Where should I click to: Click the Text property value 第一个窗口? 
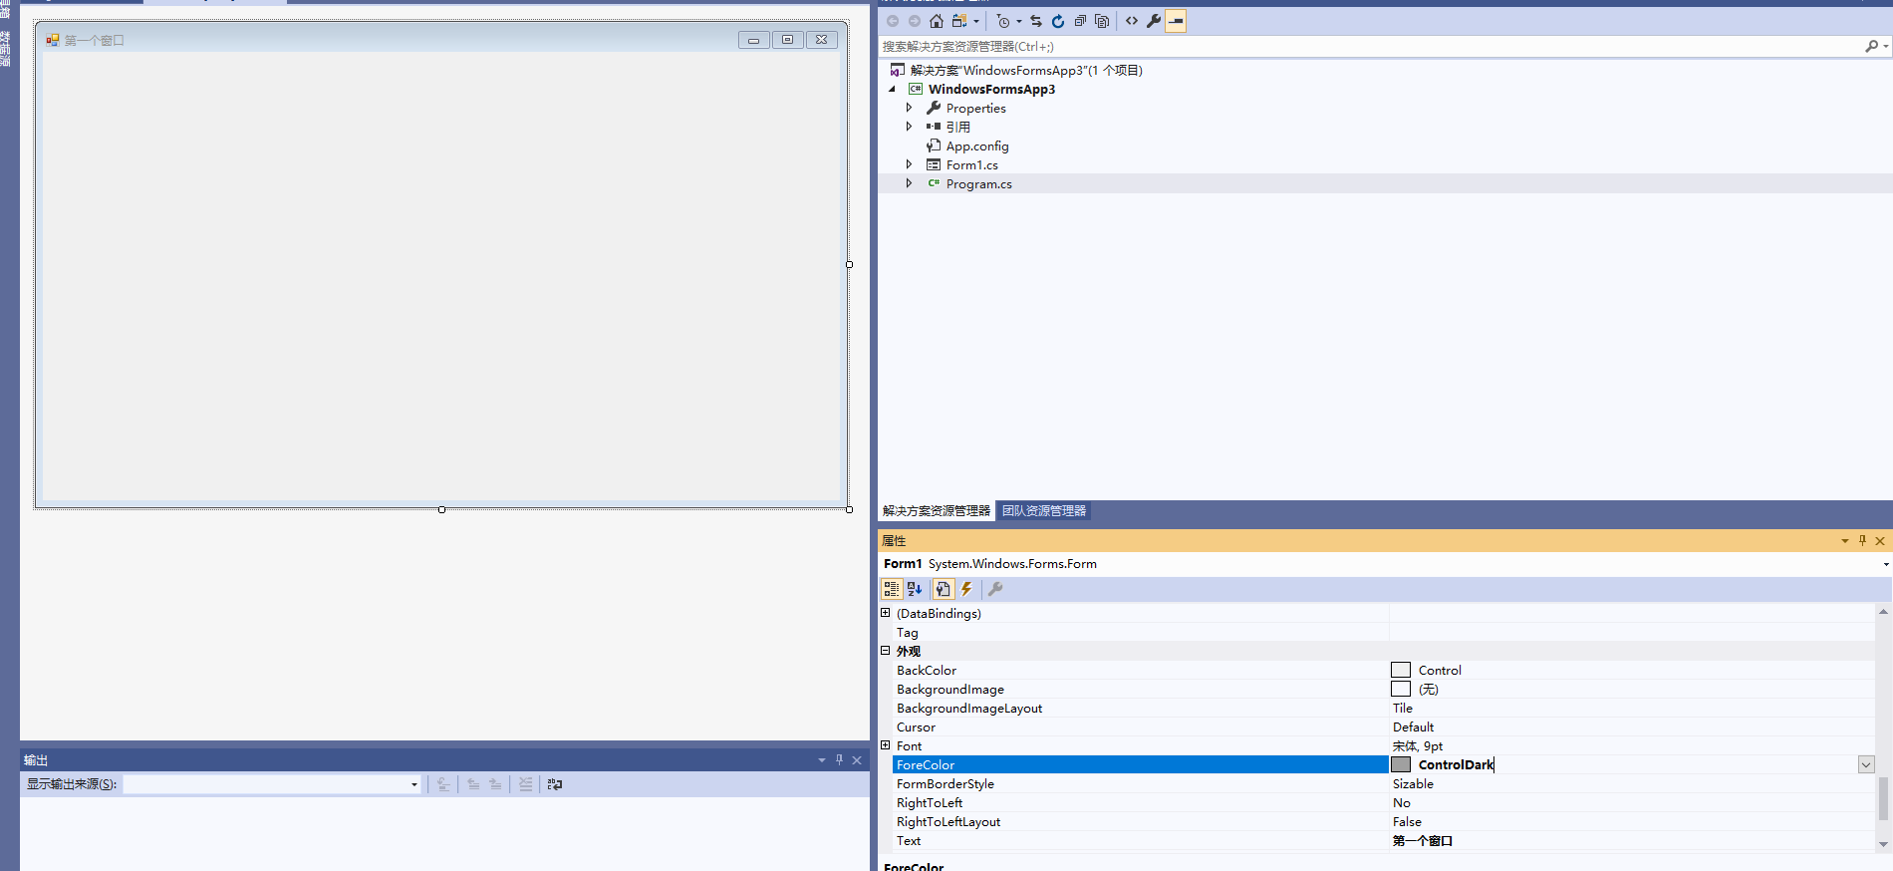point(1423,841)
